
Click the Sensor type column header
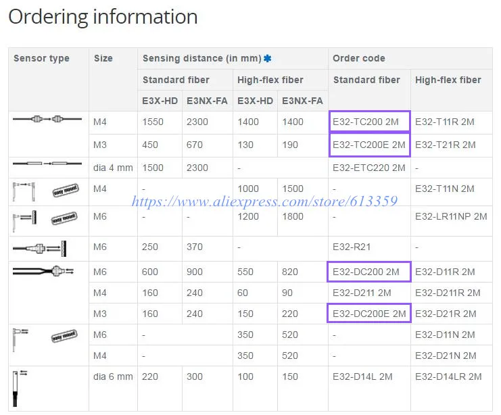pyautogui.click(x=41, y=58)
